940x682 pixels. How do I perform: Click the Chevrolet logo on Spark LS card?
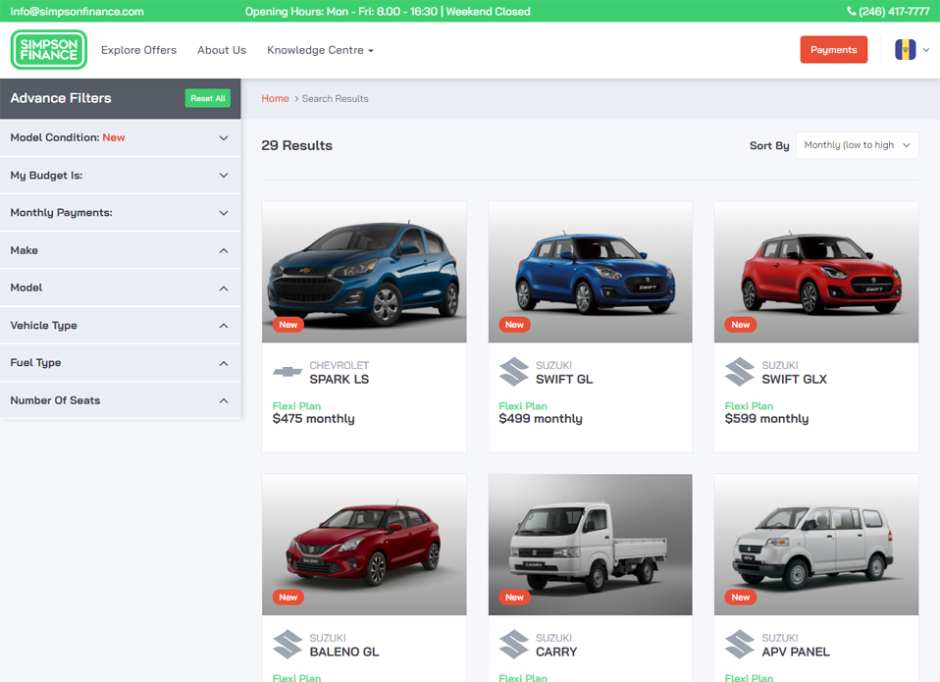287,372
